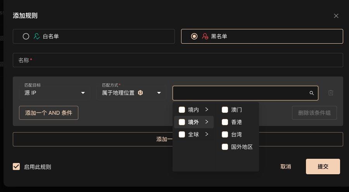Click the 名称 input field
The height and width of the screenshot is (192, 349).
(x=178, y=60)
